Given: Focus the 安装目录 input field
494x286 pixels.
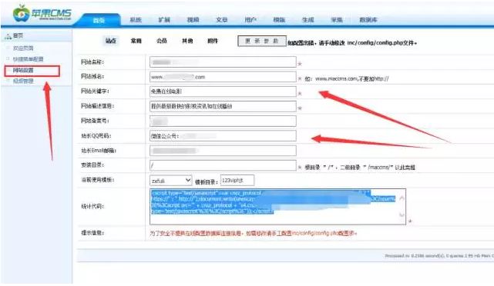Looking at the screenshot, I should pyautogui.click(x=223, y=165).
